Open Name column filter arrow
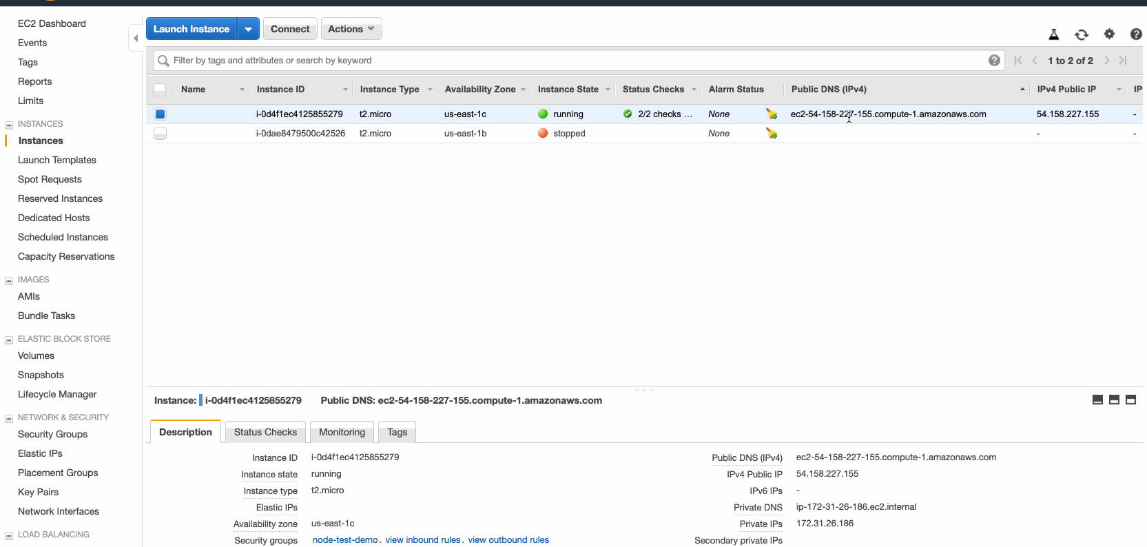This screenshot has height=547, width=1147. tap(242, 90)
